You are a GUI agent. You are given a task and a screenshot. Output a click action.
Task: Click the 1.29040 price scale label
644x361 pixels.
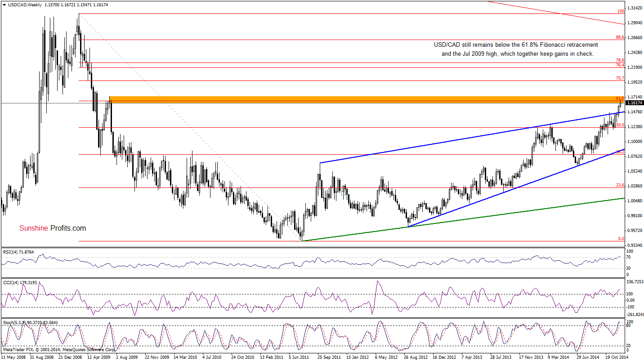635,23
